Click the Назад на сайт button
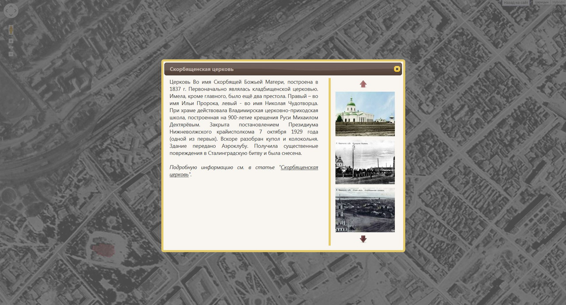 click(516, 3)
